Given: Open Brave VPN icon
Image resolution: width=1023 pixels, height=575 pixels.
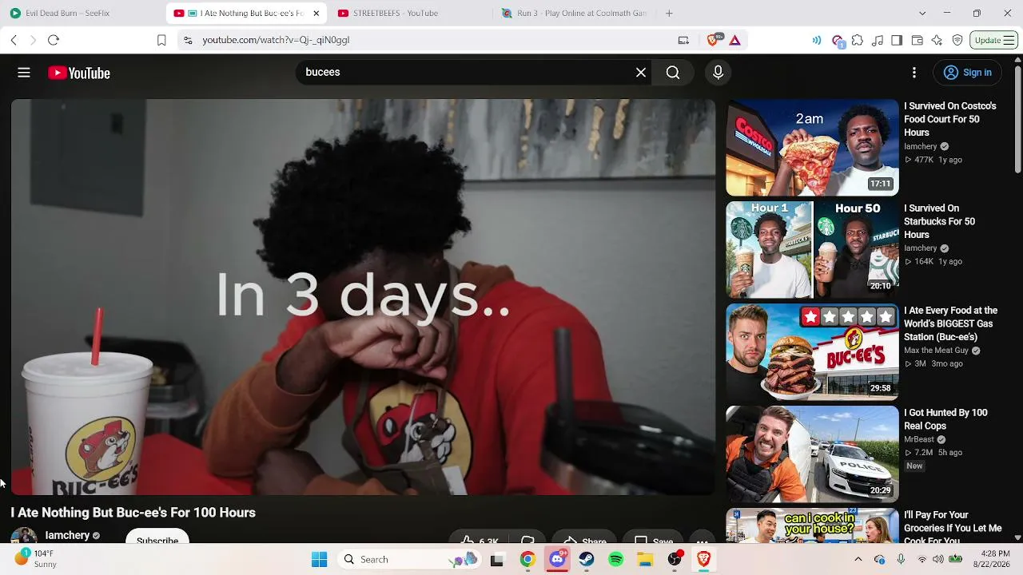Looking at the screenshot, I should pos(957,40).
